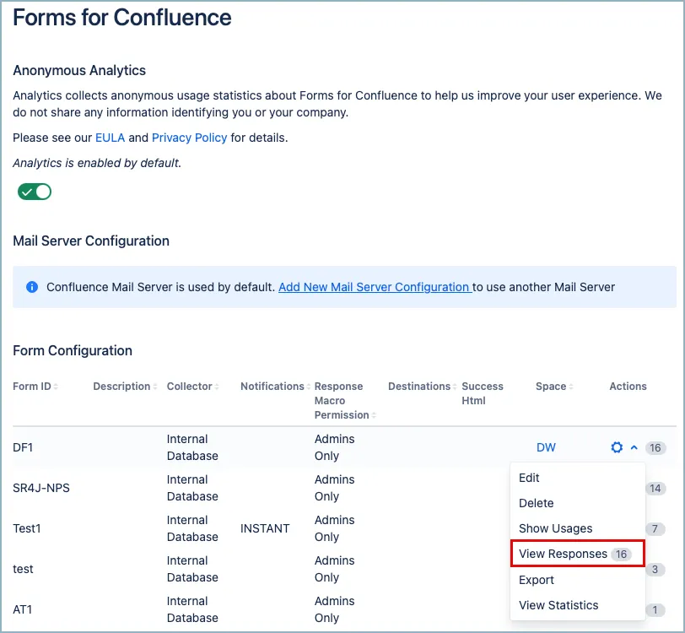Screen dimensions: 685x633
Task: Sort table by Form ID column
Action: 35,387
